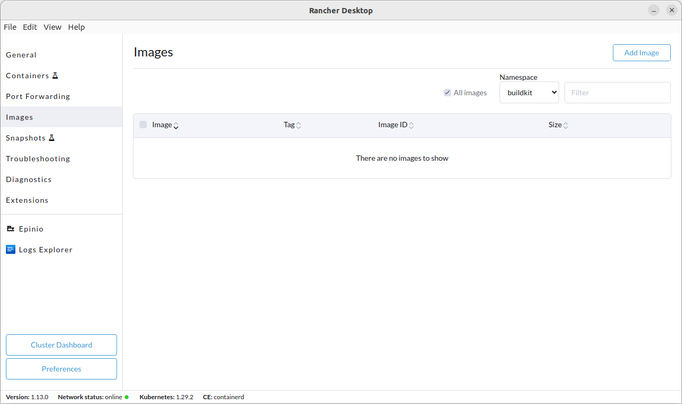Open the Help menu
Image resolution: width=682 pixels, height=404 pixels.
[x=77, y=27]
